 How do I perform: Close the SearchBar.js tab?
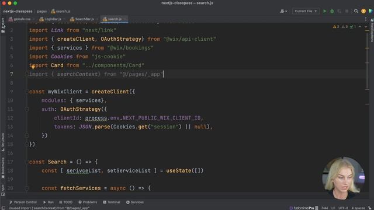pyautogui.click(x=97, y=19)
